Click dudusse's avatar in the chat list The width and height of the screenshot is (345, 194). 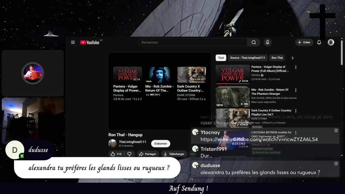[x=195, y=165]
